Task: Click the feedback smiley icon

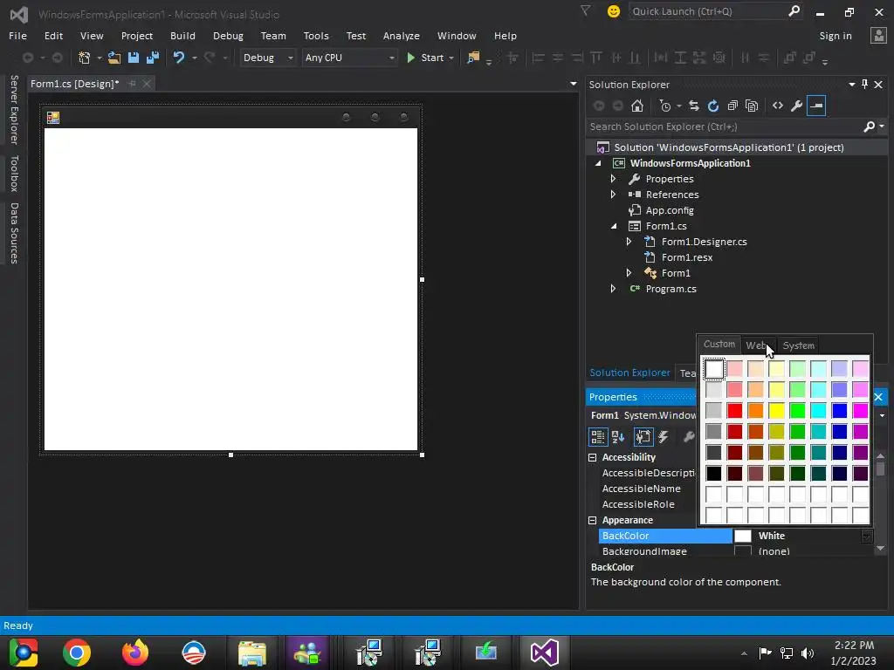Action: [x=614, y=11]
